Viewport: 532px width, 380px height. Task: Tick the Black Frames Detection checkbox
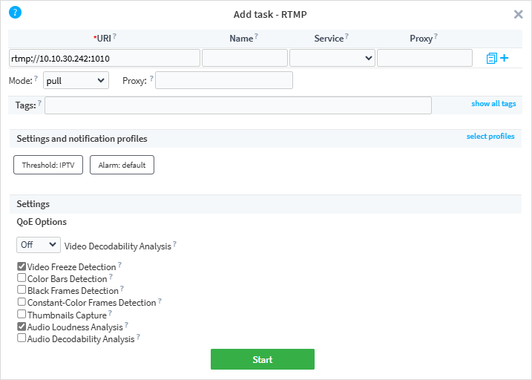click(x=22, y=290)
